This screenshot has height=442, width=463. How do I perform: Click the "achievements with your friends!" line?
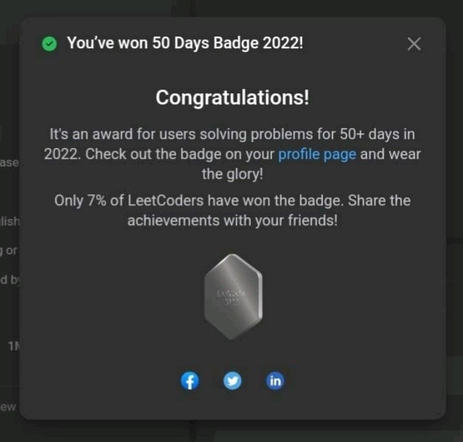(x=232, y=221)
